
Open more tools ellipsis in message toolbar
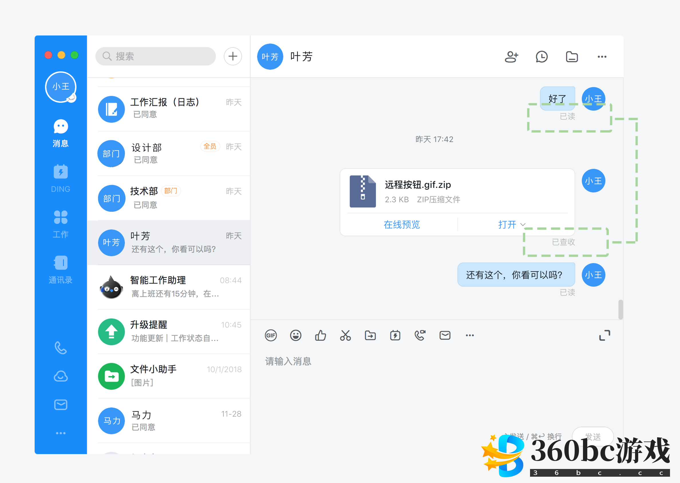(470, 335)
